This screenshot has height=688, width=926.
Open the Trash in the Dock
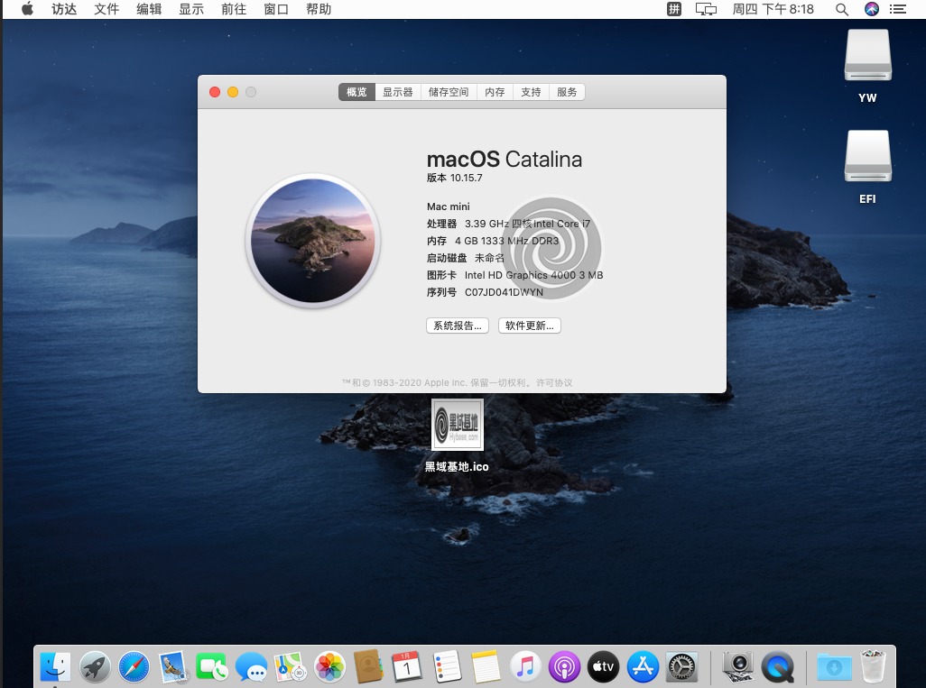click(x=873, y=666)
